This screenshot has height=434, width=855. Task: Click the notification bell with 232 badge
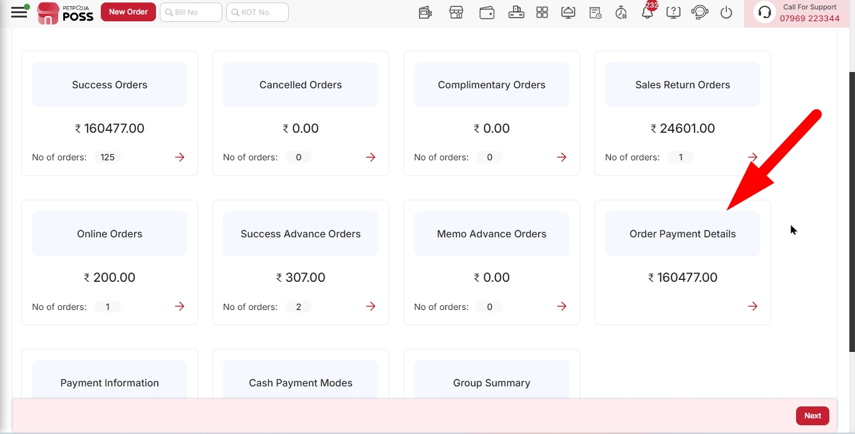pyautogui.click(x=648, y=12)
